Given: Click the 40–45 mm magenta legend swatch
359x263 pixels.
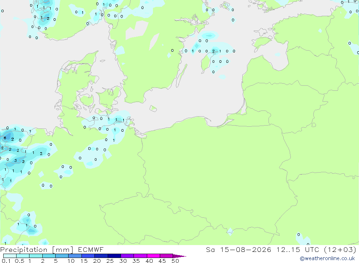Looking at the screenshot, I should point(153,256).
